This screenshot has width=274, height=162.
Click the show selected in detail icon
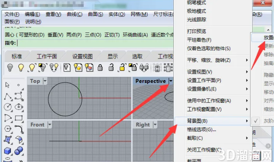tap(89, 68)
